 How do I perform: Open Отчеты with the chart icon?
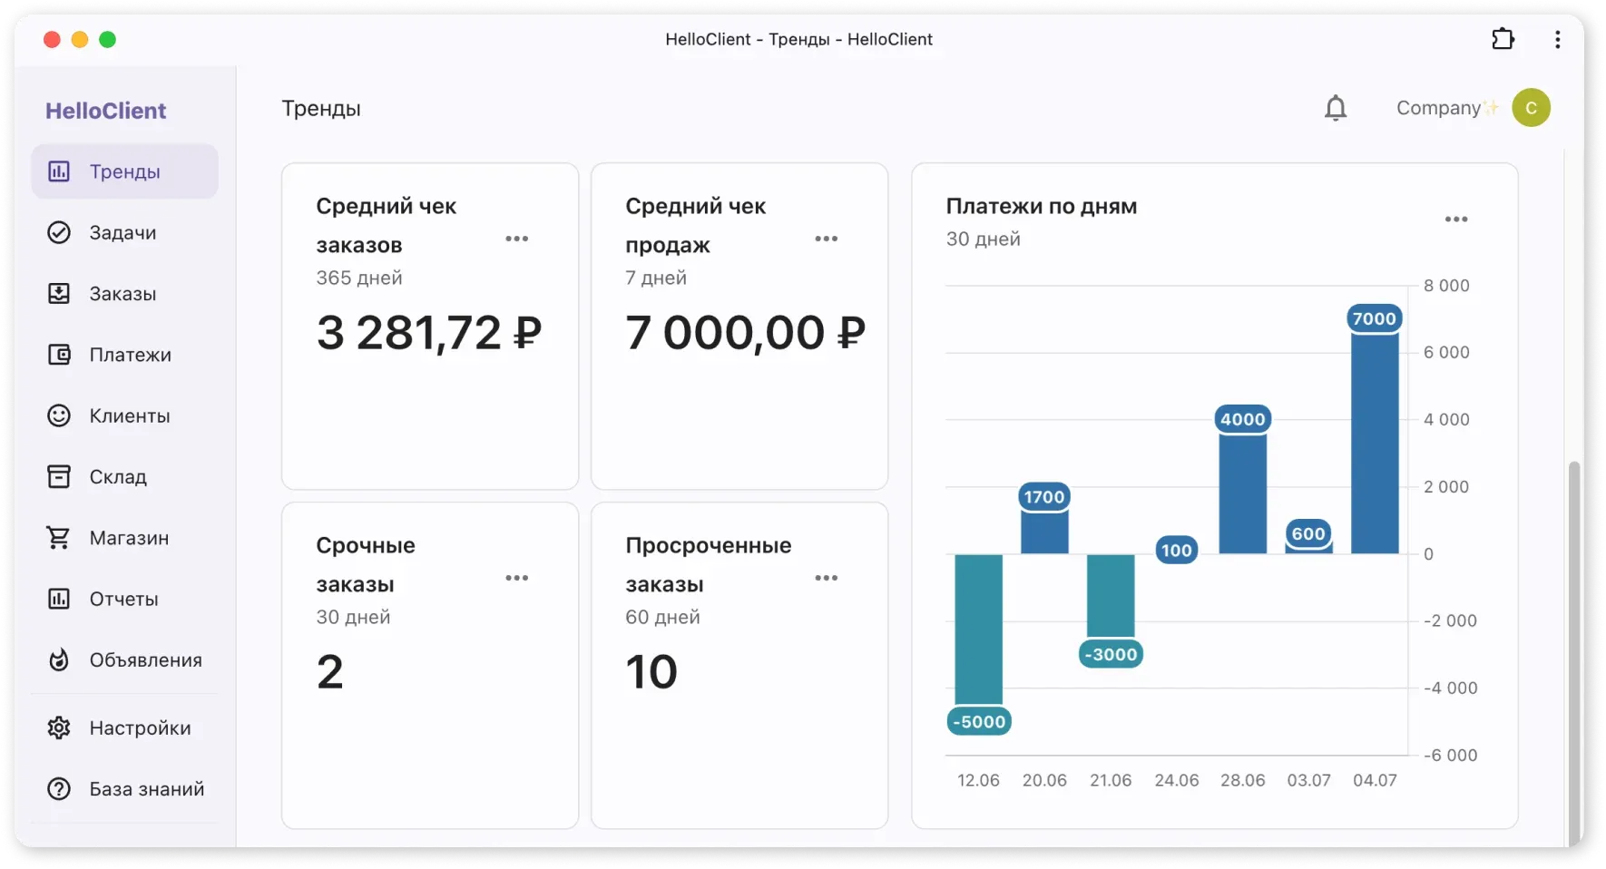(x=59, y=599)
